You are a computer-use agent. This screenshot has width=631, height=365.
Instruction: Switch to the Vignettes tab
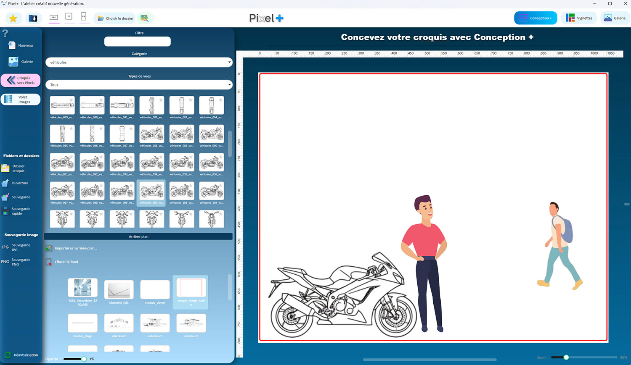579,18
